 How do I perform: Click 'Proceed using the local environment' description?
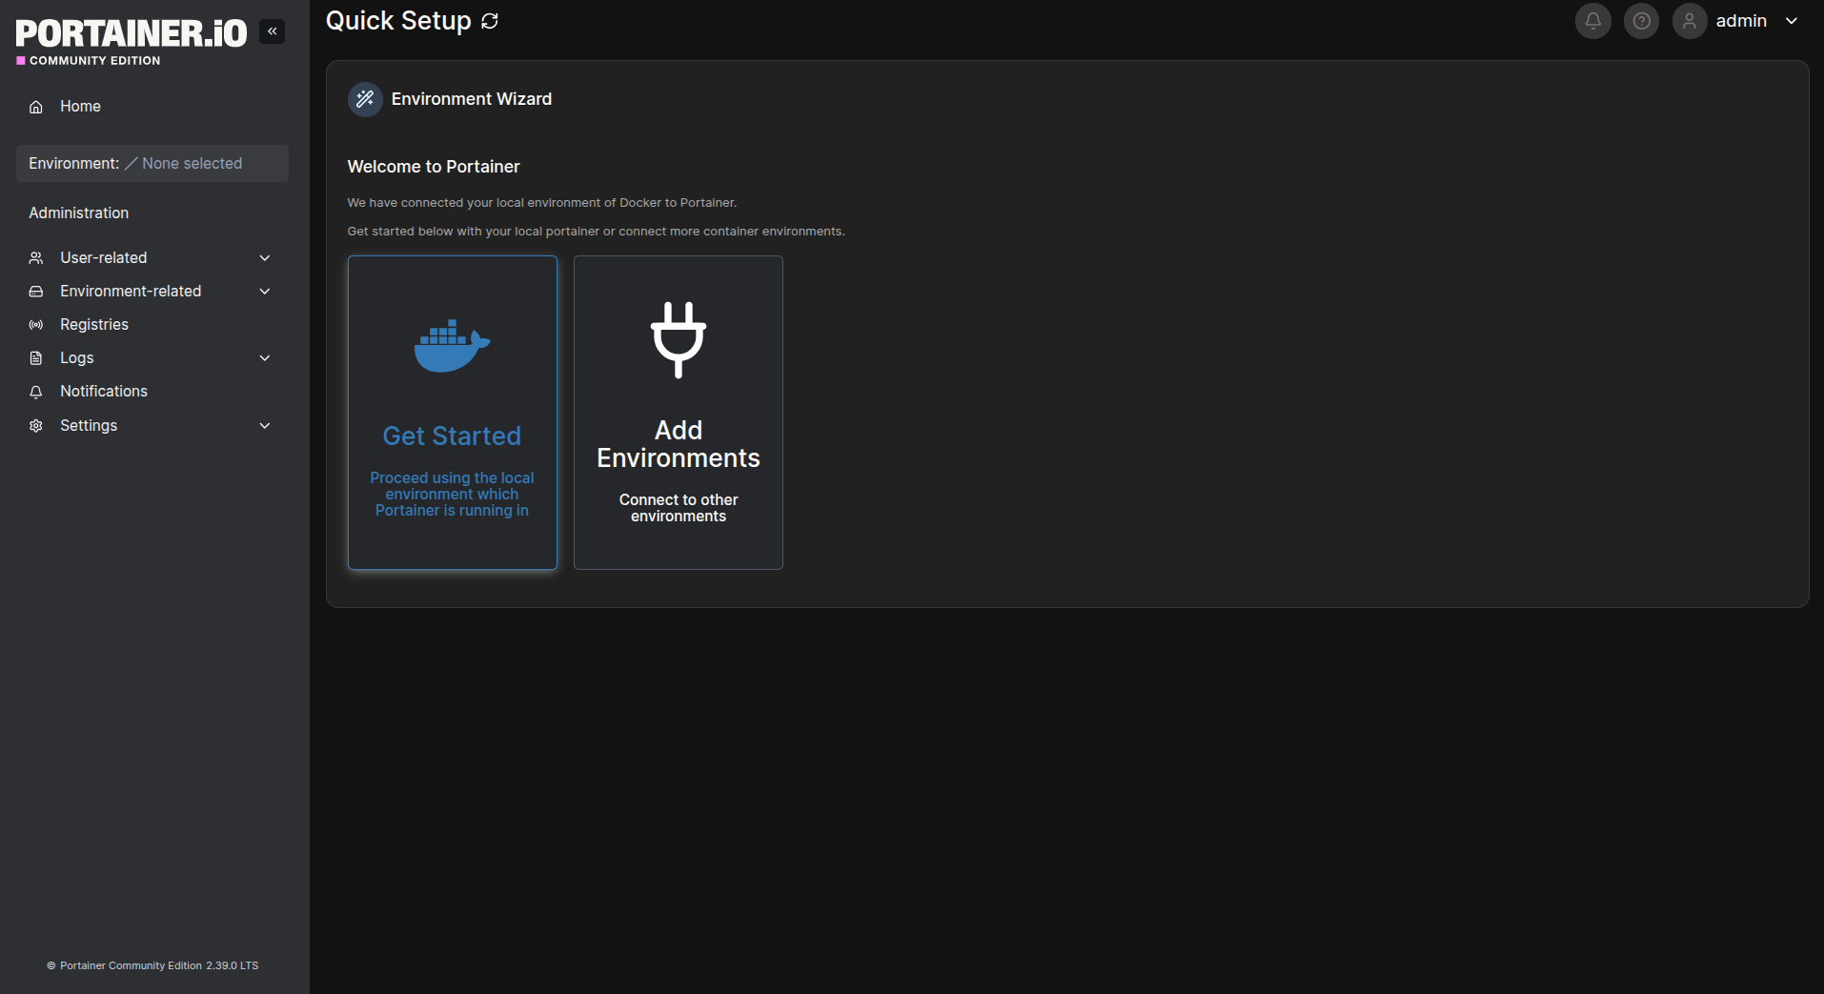[452, 495]
